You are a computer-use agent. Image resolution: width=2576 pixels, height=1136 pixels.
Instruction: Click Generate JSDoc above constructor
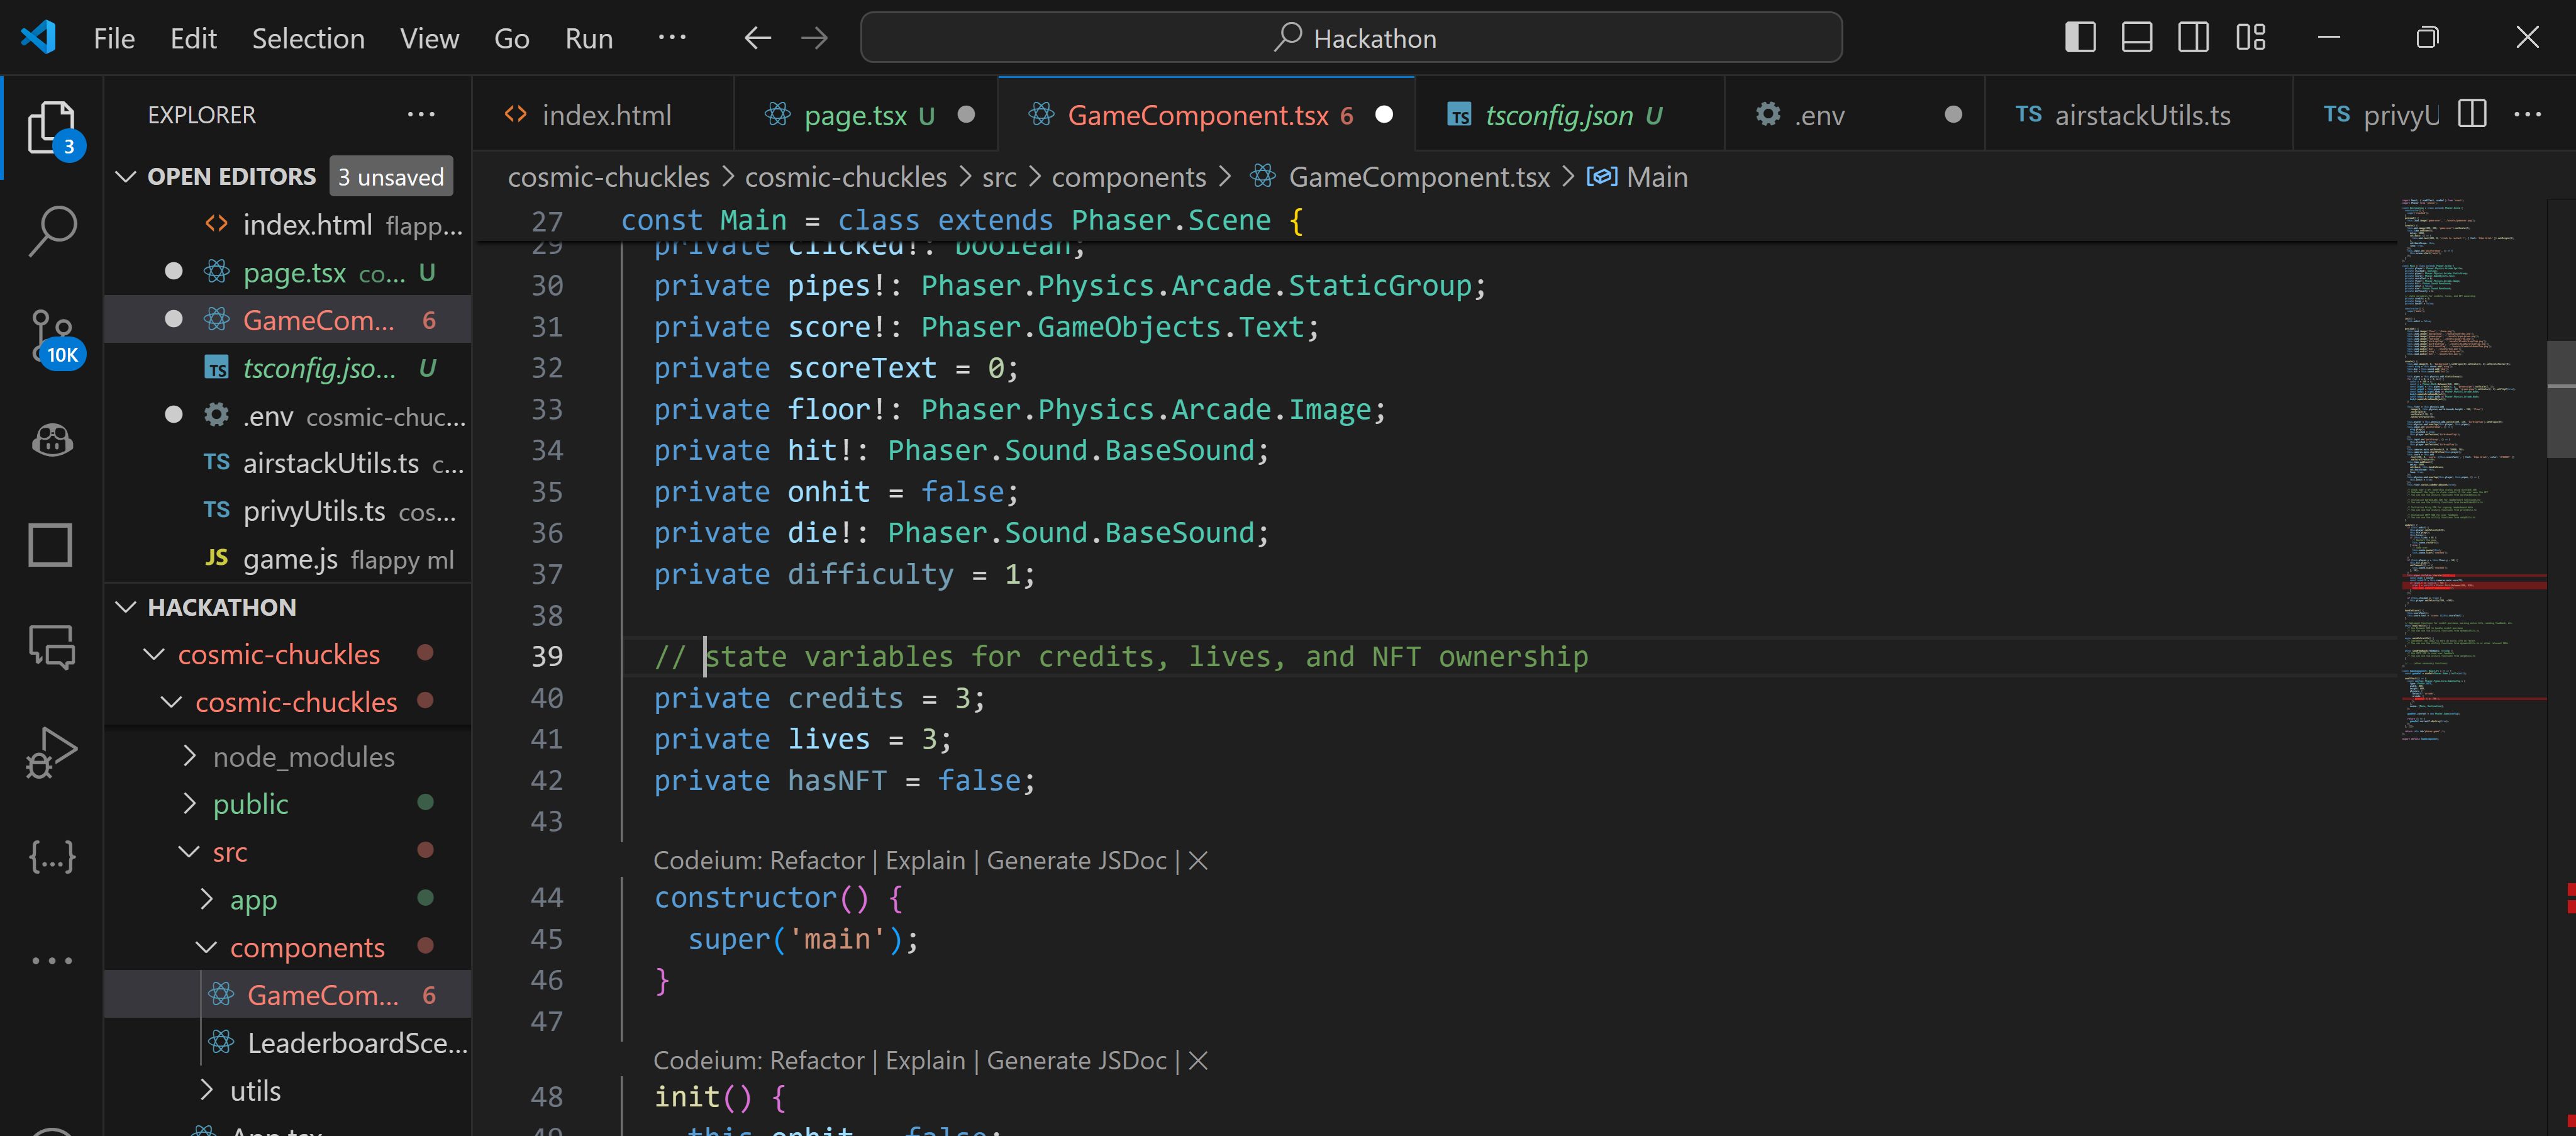coord(1076,861)
